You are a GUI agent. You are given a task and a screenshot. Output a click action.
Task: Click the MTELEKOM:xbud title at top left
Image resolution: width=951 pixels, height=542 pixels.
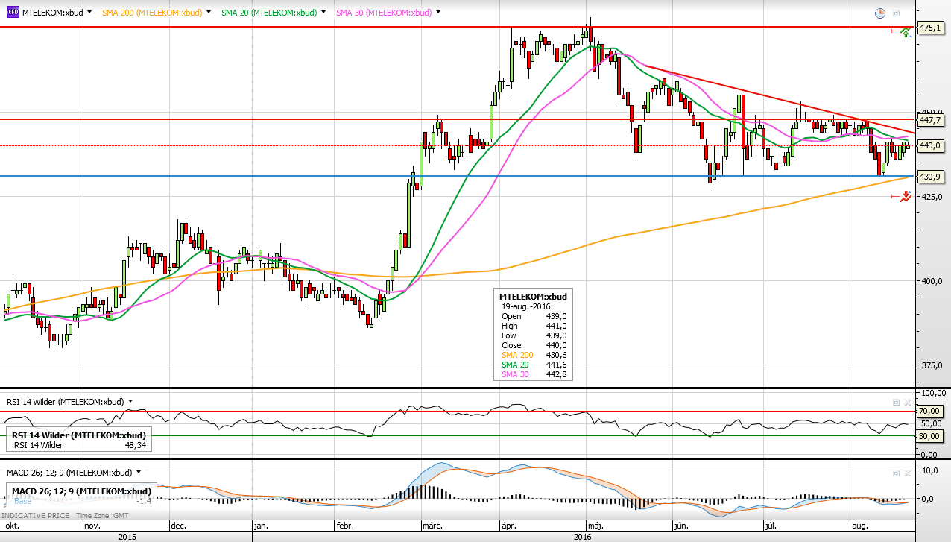52,13
